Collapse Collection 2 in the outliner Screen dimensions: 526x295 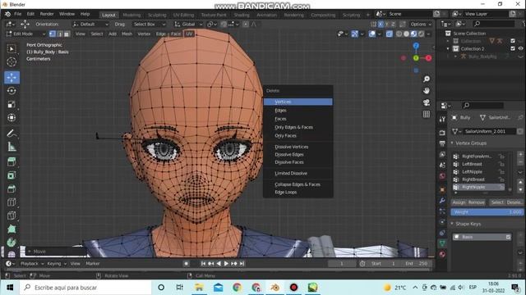[448, 48]
